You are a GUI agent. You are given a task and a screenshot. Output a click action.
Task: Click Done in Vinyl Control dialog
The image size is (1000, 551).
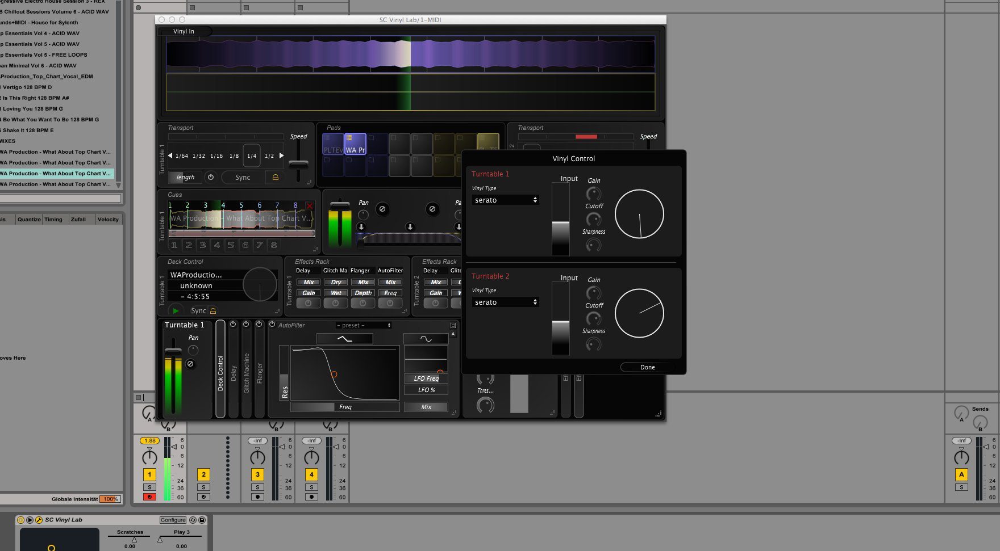pyautogui.click(x=647, y=367)
